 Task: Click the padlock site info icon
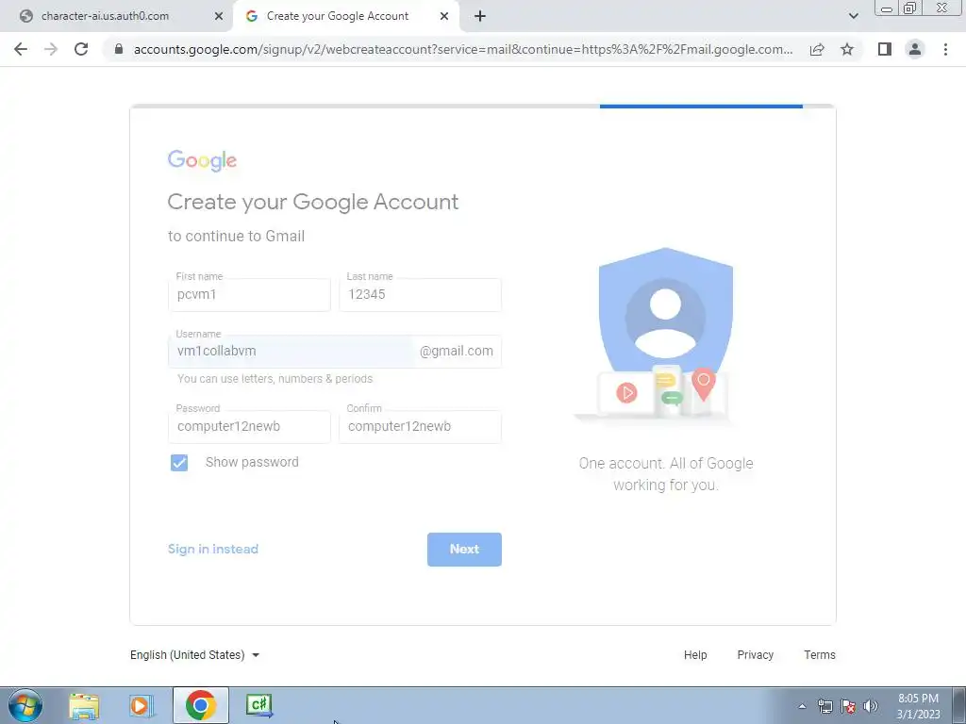click(119, 49)
